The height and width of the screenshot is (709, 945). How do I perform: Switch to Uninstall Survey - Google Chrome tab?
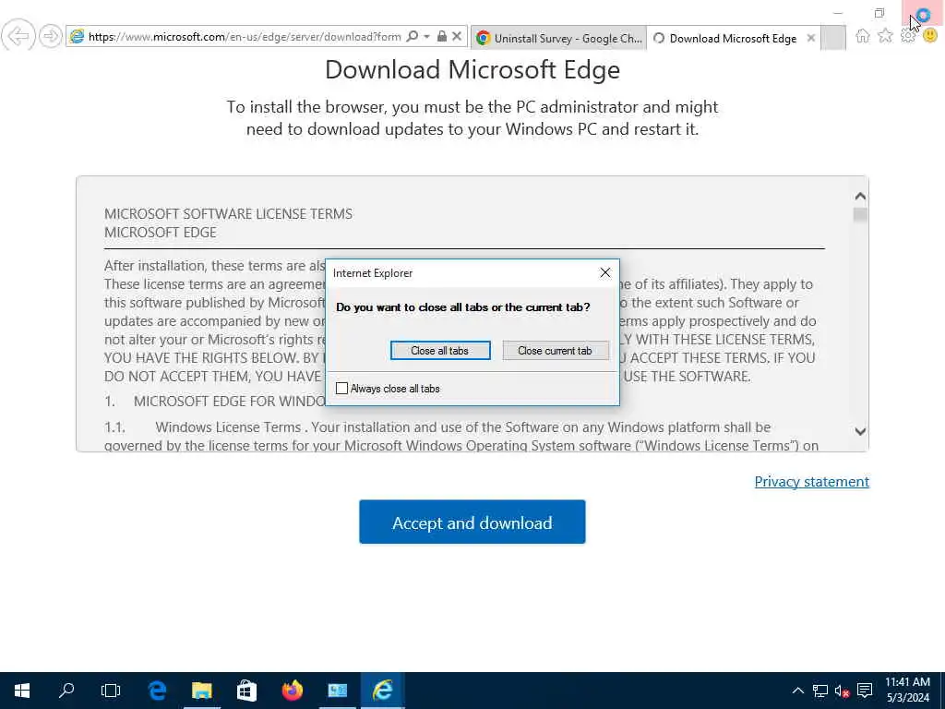tap(558, 38)
